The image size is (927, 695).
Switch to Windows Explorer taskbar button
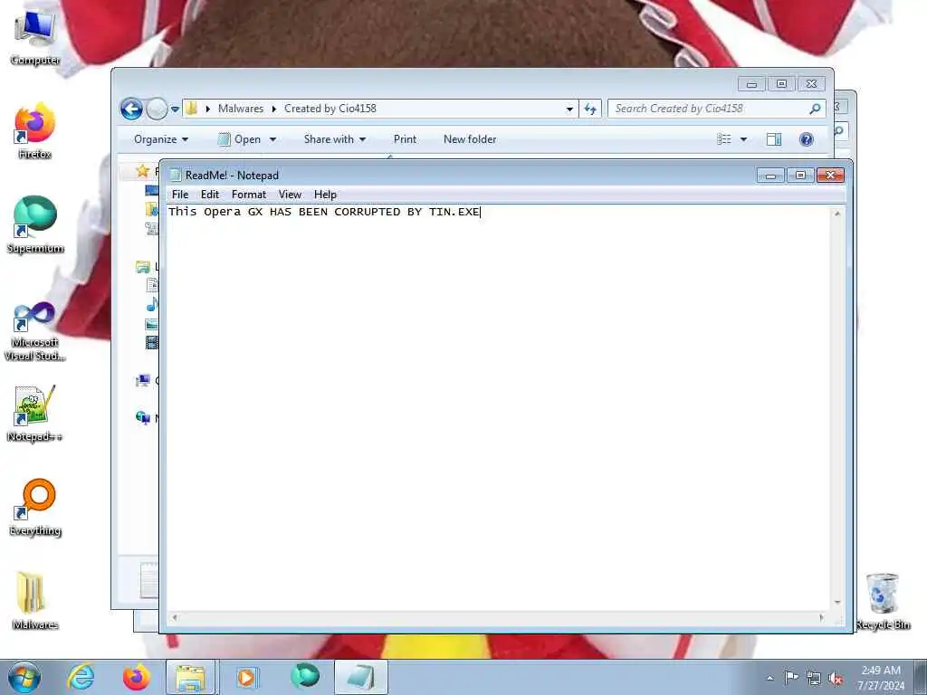[192, 677]
